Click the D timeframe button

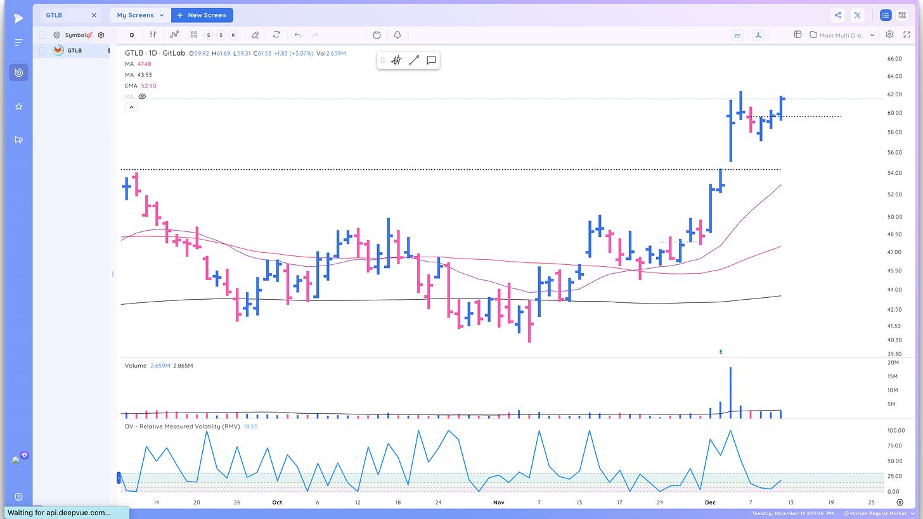click(132, 35)
